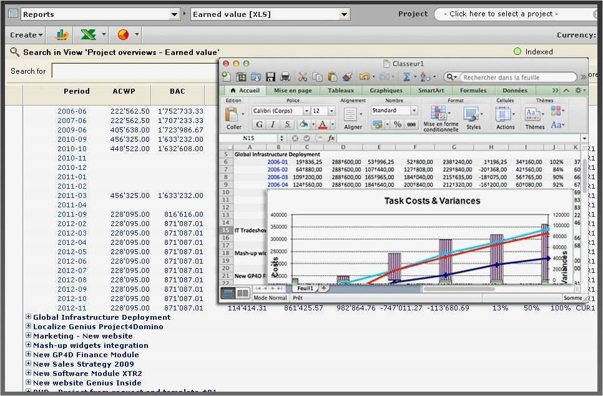Click the AutoSum sigma icon
This screenshot has width=603, height=396.
(x=406, y=77)
